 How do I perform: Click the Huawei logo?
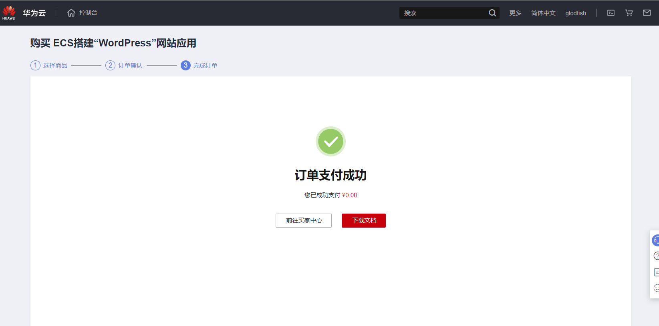pos(9,13)
